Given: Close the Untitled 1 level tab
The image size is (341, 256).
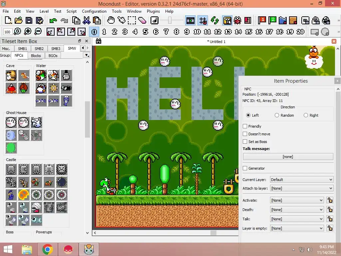Looking at the screenshot, I should [x=334, y=41].
